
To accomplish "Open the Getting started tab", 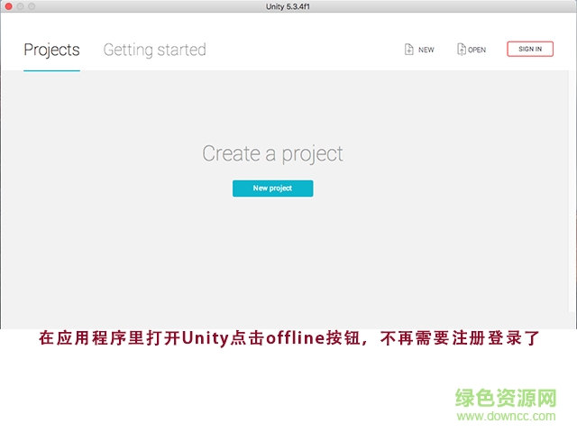I will coord(154,50).
